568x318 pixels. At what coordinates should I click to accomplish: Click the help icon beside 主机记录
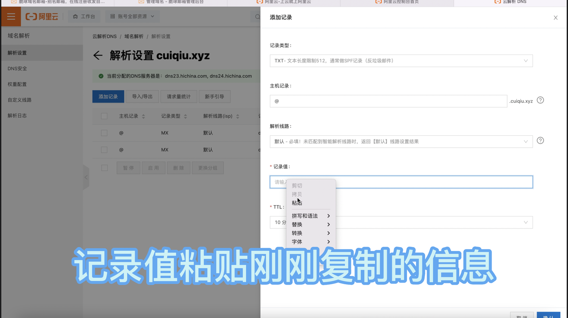540,100
